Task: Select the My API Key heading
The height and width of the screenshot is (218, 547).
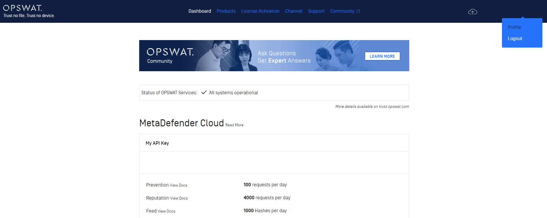Action: 157,143
